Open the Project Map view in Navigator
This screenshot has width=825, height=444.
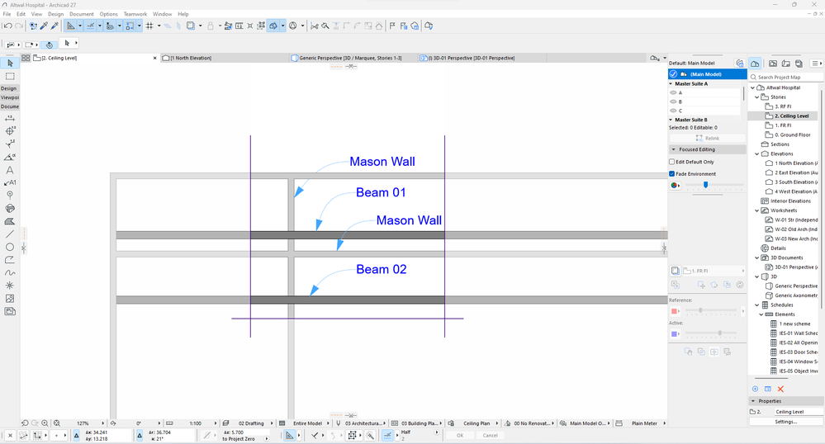755,63
